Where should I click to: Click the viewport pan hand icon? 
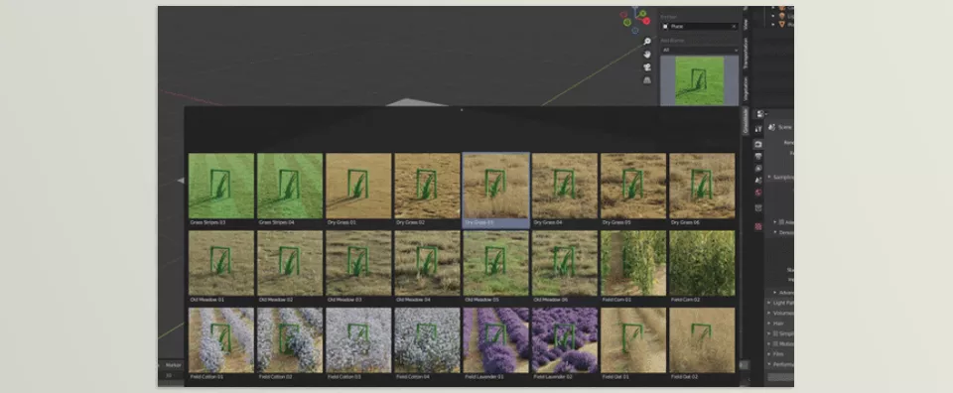pos(647,54)
